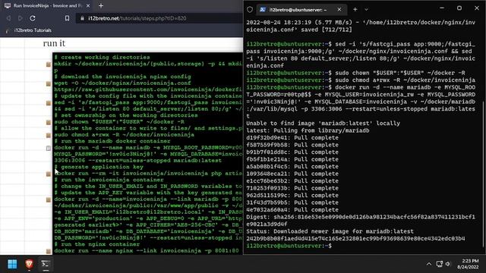
Task: Click the volume icon in system tray
Action: pos(448,264)
